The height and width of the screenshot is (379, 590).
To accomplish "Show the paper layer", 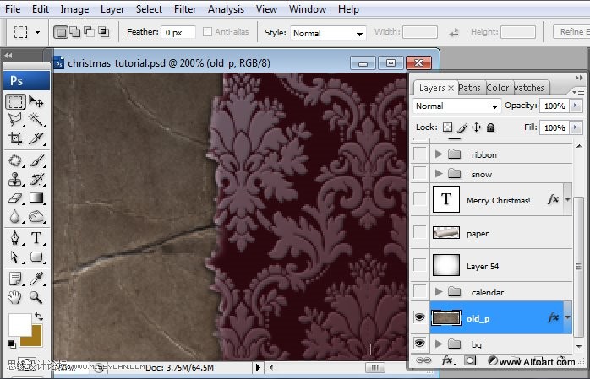I will tap(419, 233).
